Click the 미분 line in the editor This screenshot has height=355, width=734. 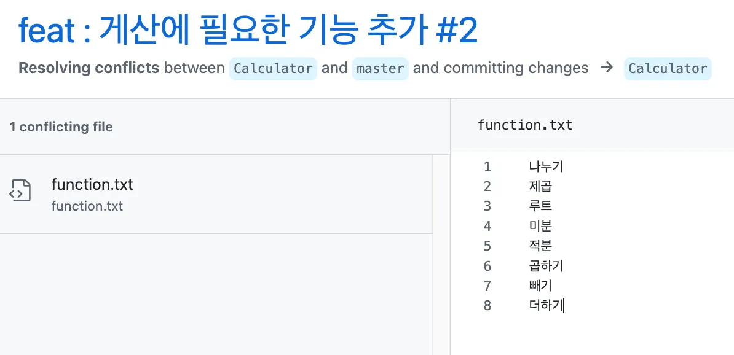coord(540,226)
